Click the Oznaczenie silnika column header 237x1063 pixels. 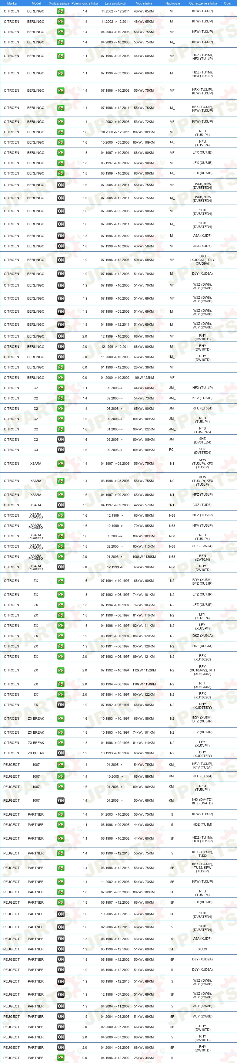point(203,3)
